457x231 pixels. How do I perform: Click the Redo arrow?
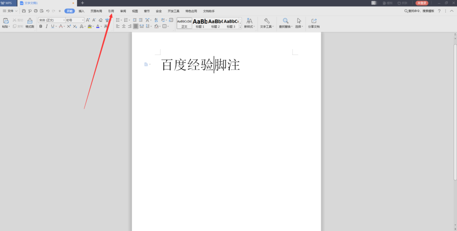click(53, 11)
